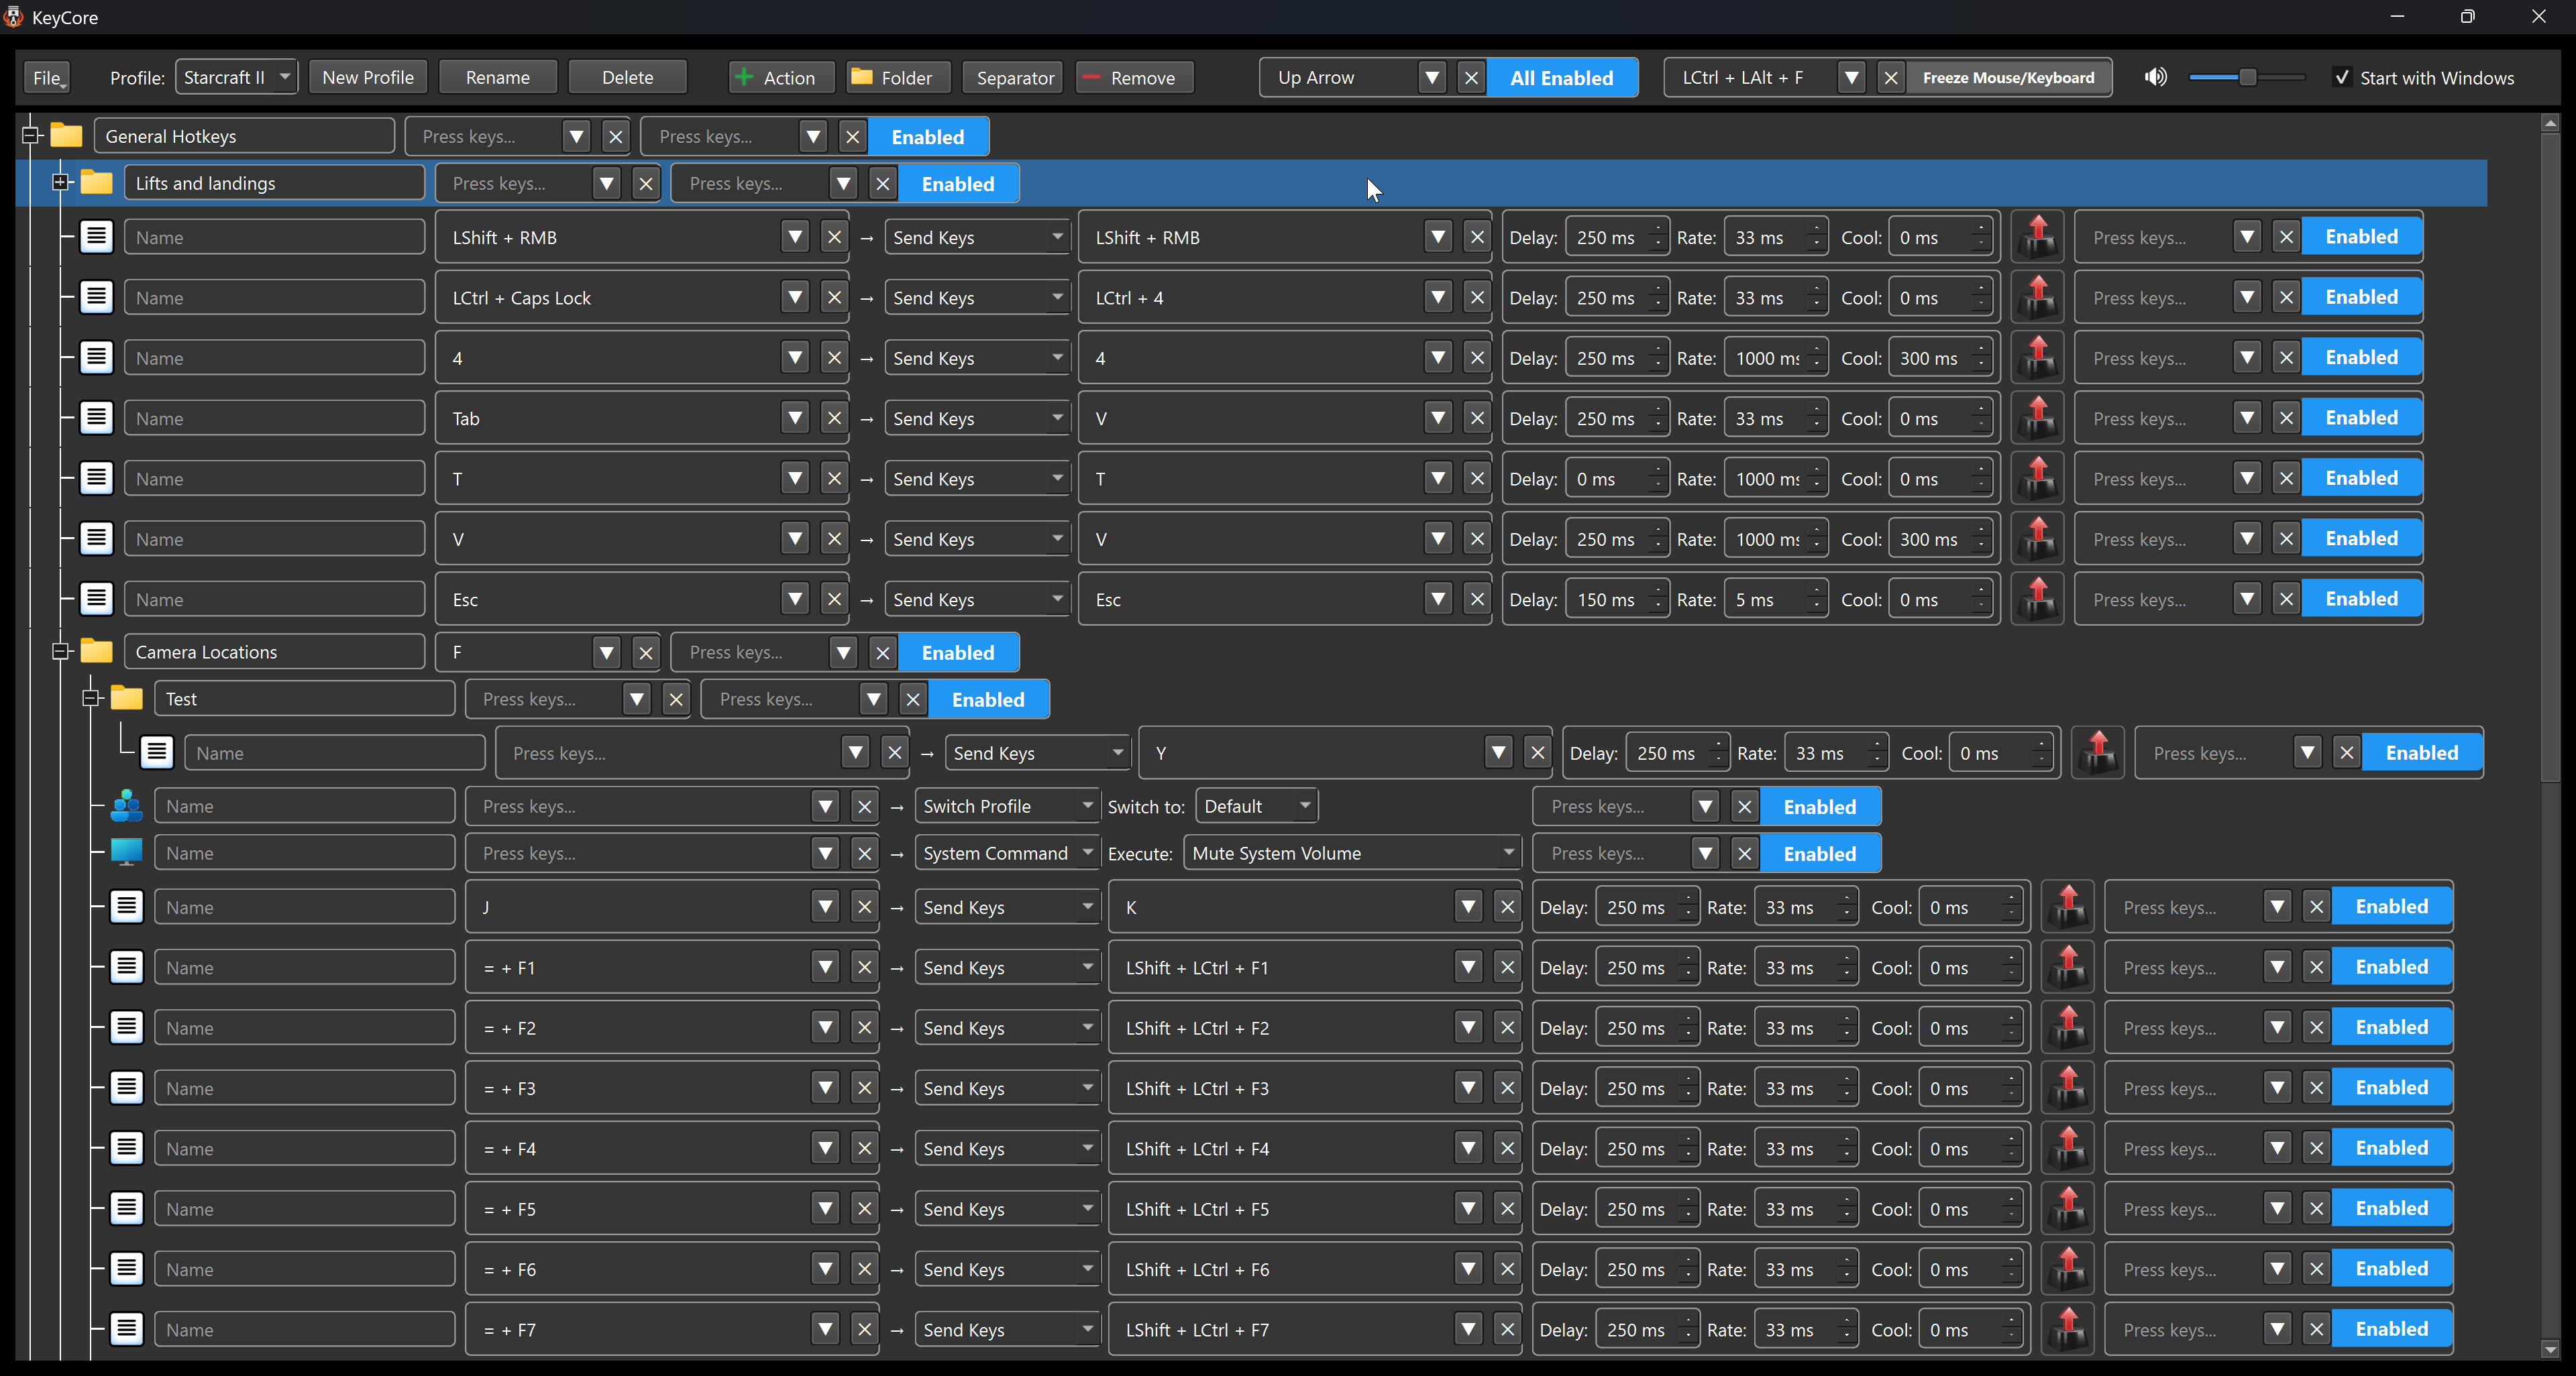Click the key-press record icon on the LShift + RMB row
Viewport: 2576px width, 1376px height.
point(2037,236)
